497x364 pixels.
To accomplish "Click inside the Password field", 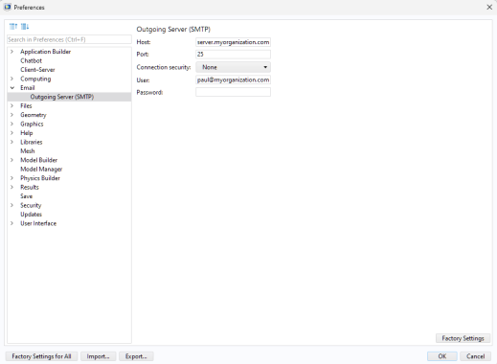I will (233, 92).
